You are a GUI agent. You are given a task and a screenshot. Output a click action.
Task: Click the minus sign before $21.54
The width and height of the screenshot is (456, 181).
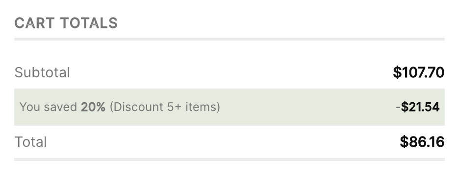coord(398,107)
